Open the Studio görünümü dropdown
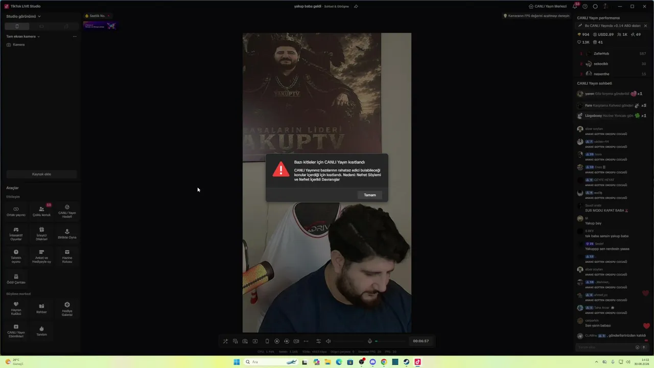 24,16
